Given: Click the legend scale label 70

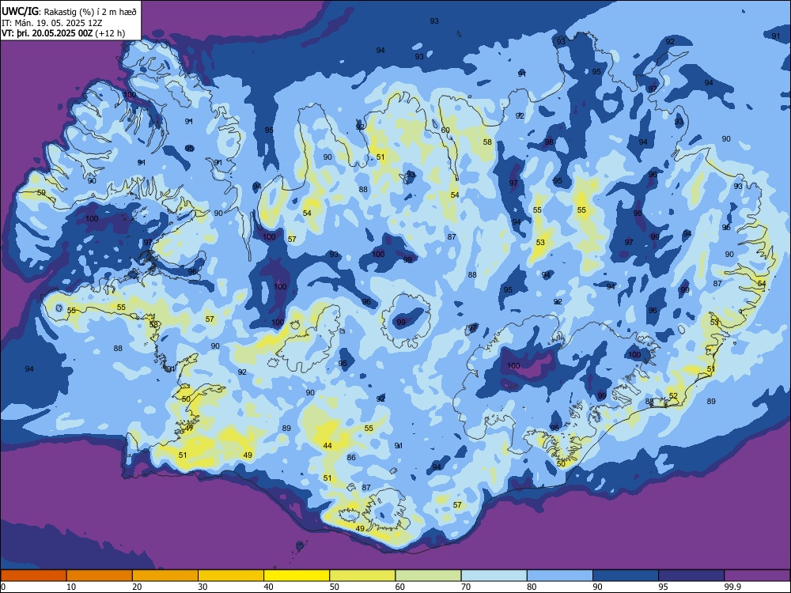Looking at the screenshot, I should click(x=466, y=587).
